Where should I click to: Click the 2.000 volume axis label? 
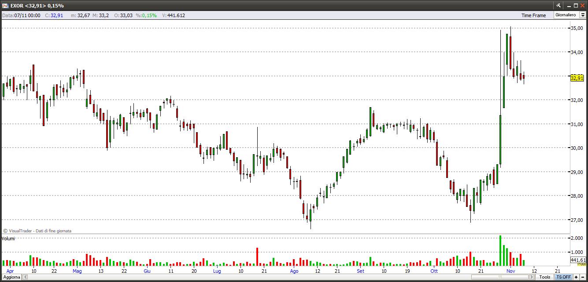point(577,238)
